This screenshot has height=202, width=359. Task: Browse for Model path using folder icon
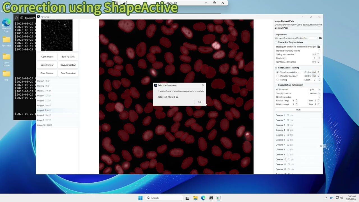click(x=319, y=47)
